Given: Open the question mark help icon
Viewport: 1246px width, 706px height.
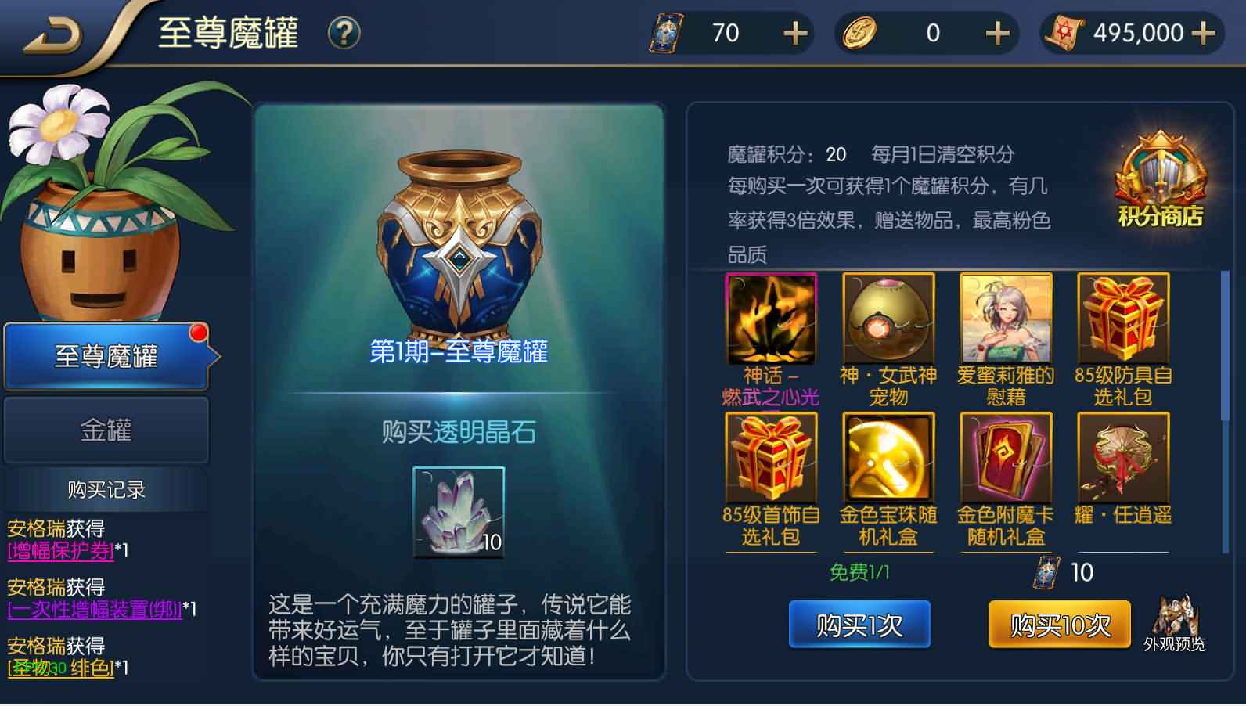Looking at the screenshot, I should pos(344,33).
